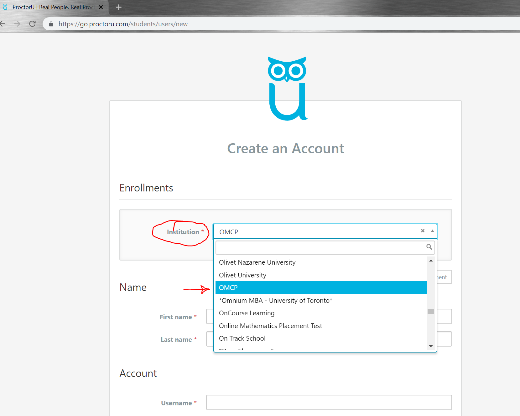Click the dropdown list scroll down arrow
Viewport: 520px width, 416px height.
(431, 346)
